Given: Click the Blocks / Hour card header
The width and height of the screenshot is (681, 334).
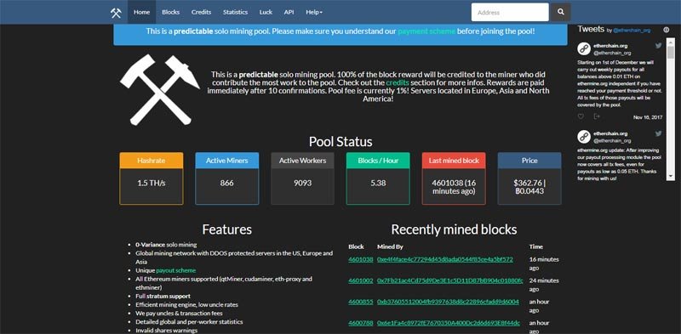Looking at the screenshot, I should pos(378,161).
